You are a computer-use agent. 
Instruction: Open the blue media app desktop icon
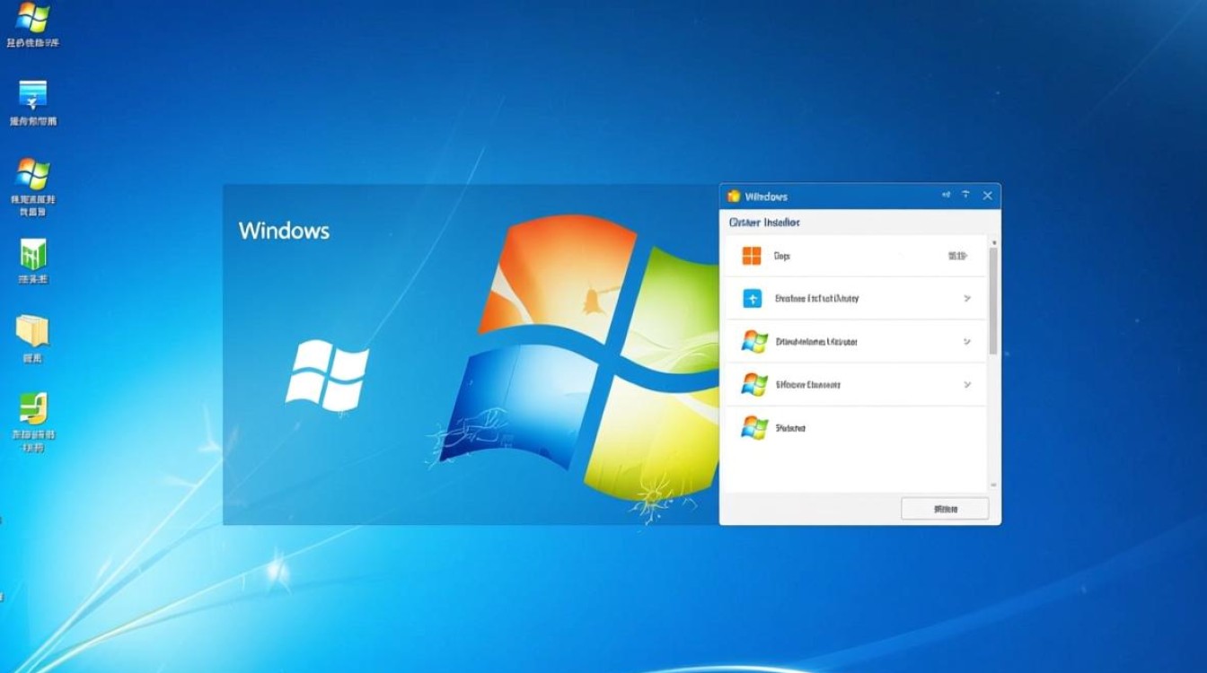pos(33,94)
